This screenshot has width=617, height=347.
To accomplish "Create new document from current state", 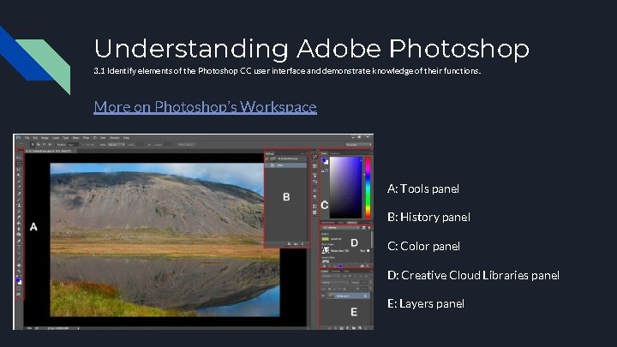I will tap(290, 244).
